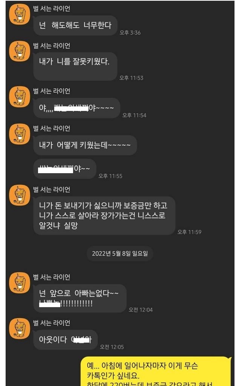Screen dimensions: 241x386
Task: Tap the avatar beside "내가 니를 잘못키웠다."
Action: coord(20,51)
